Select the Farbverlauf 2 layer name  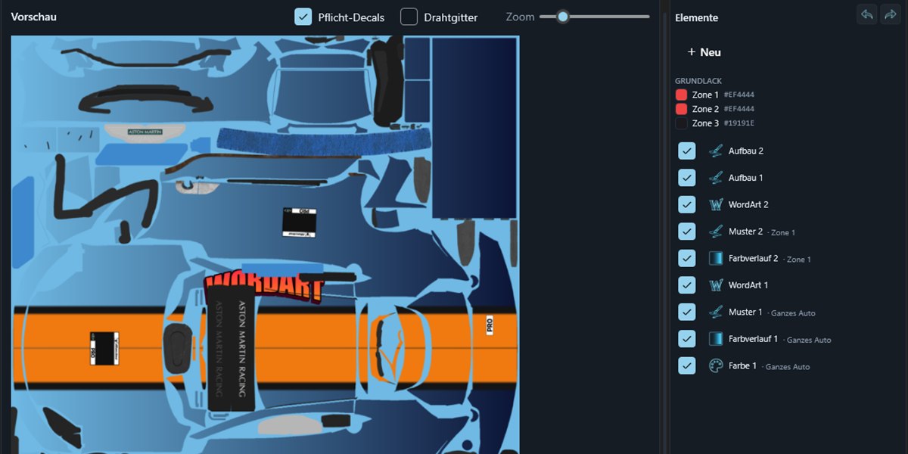pos(754,258)
